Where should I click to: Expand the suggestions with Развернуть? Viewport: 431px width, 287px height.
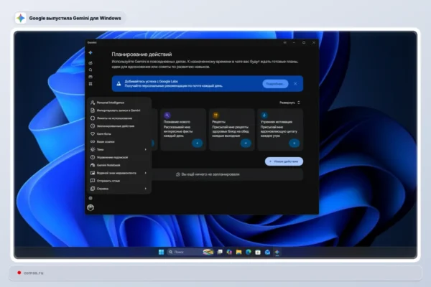click(x=289, y=103)
